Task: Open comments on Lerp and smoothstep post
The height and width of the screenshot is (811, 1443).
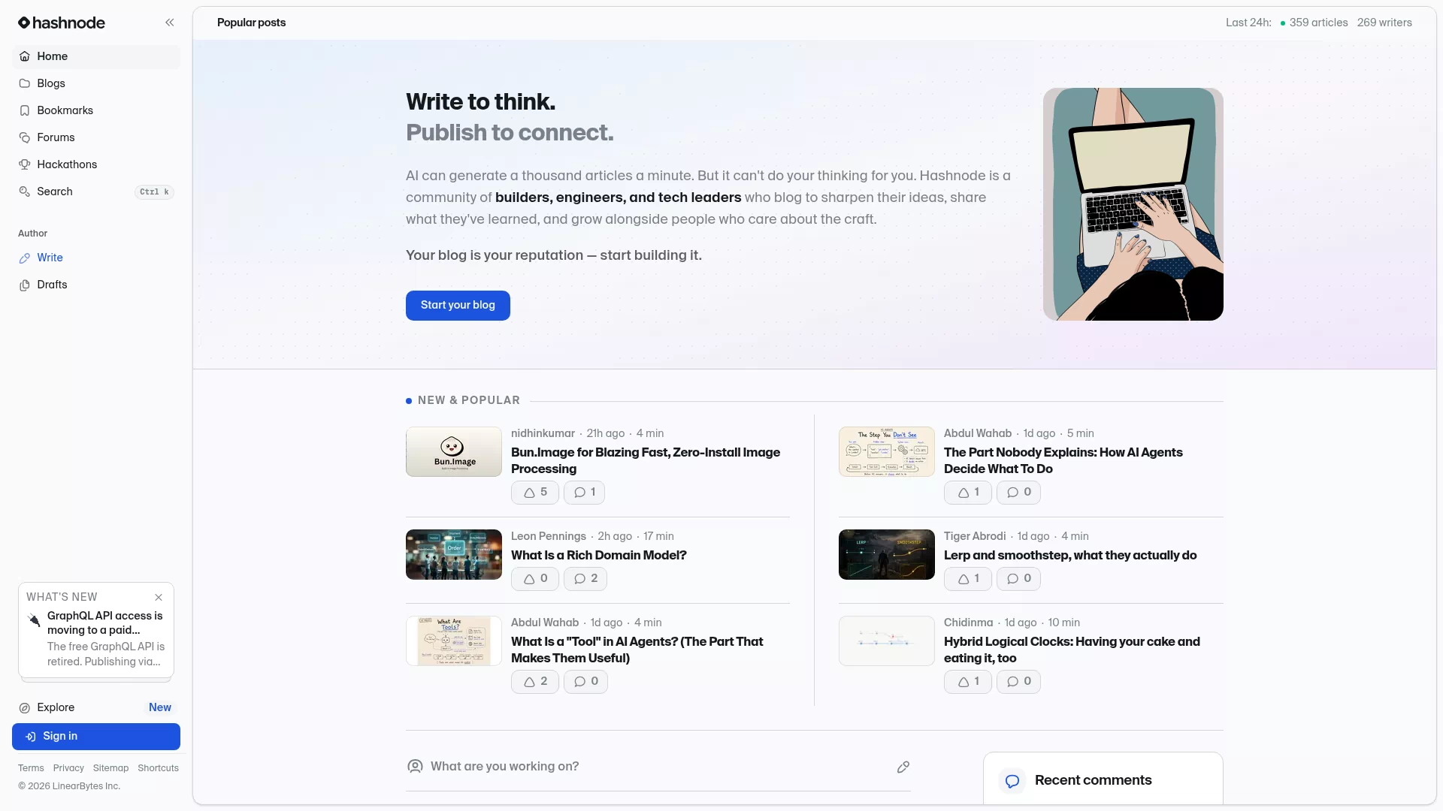Action: [1018, 579]
